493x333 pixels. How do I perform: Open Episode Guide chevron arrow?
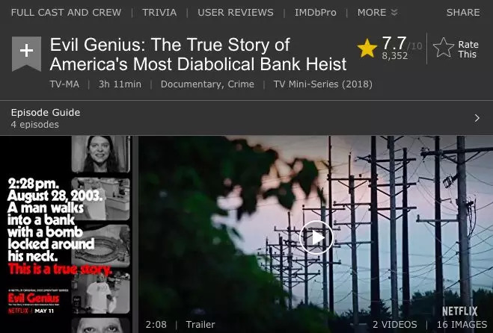[477, 118]
